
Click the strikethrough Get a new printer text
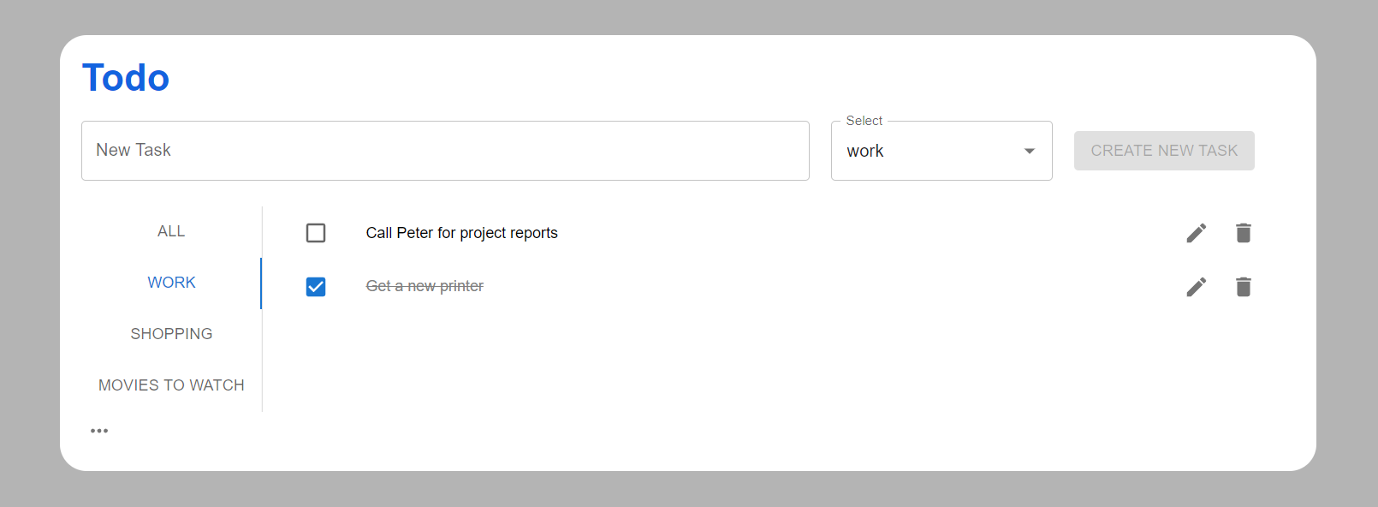click(425, 286)
